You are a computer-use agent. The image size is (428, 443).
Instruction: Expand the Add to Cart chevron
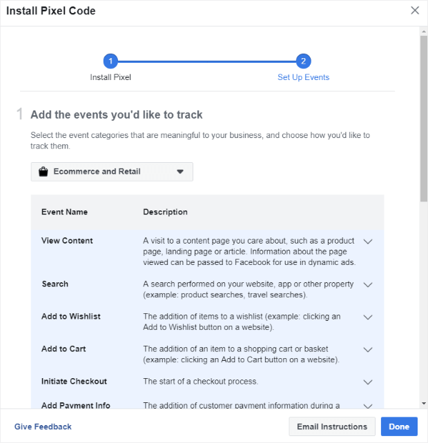(x=368, y=349)
